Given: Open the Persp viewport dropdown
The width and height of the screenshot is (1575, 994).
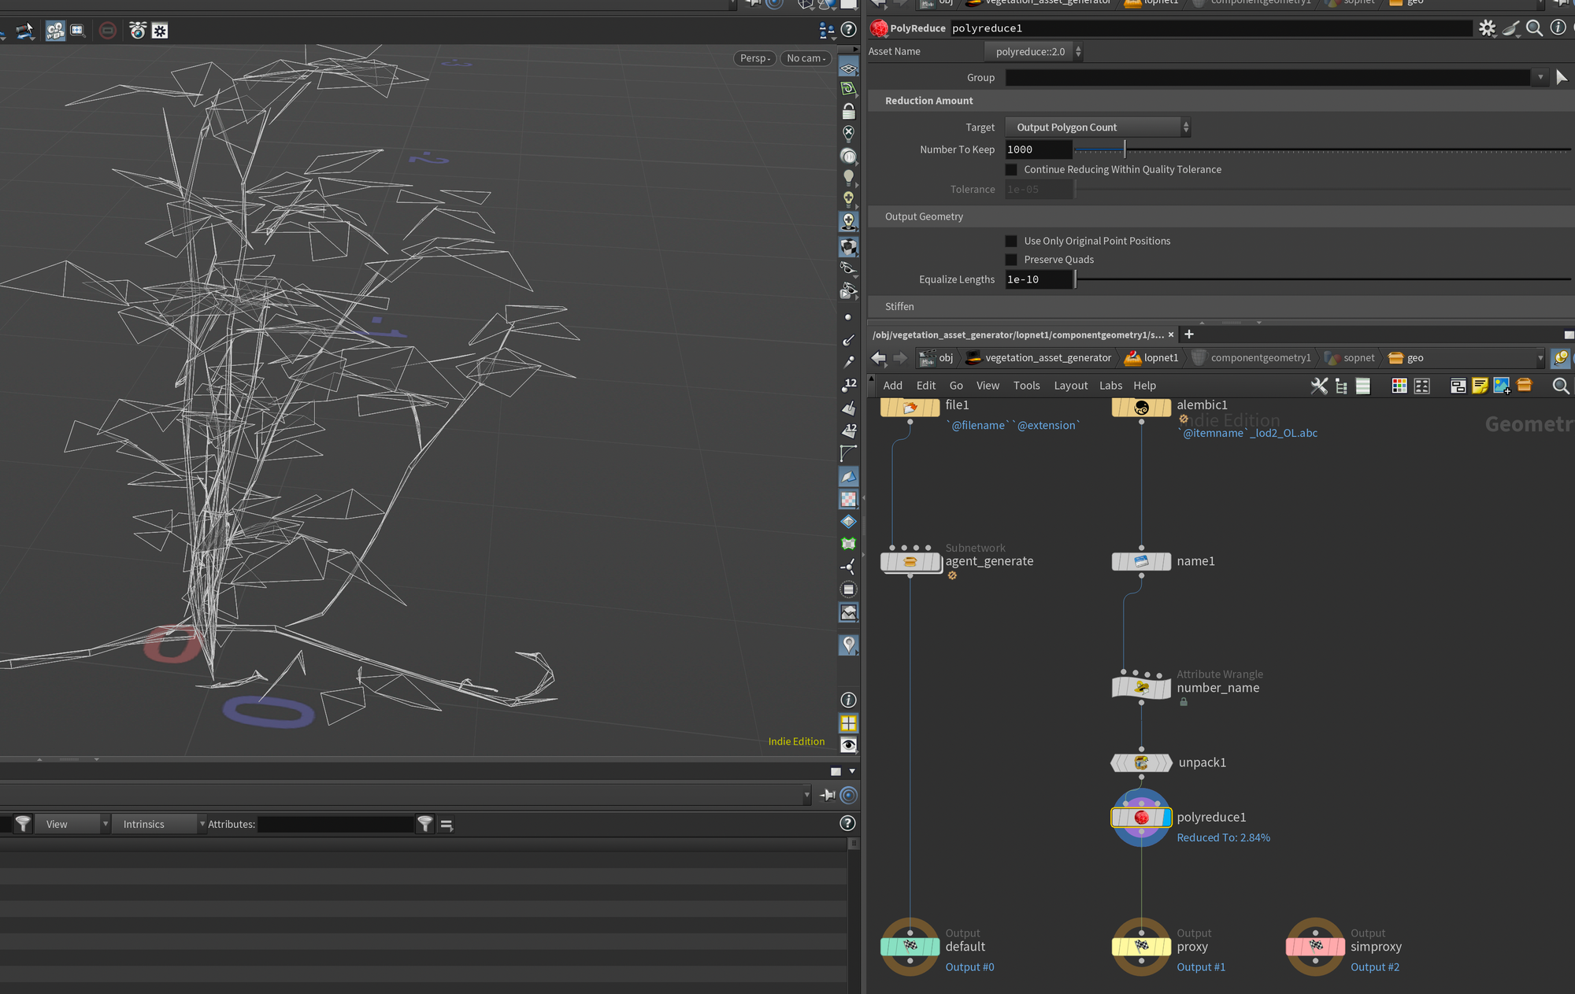Looking at the screenshot, I should pos(754,58).
